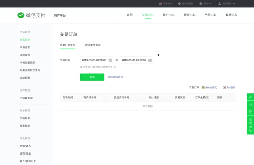
Task: Open 帮助中心 help center
Action: 206,4
